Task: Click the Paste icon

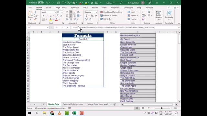Action: coord(30,14)
